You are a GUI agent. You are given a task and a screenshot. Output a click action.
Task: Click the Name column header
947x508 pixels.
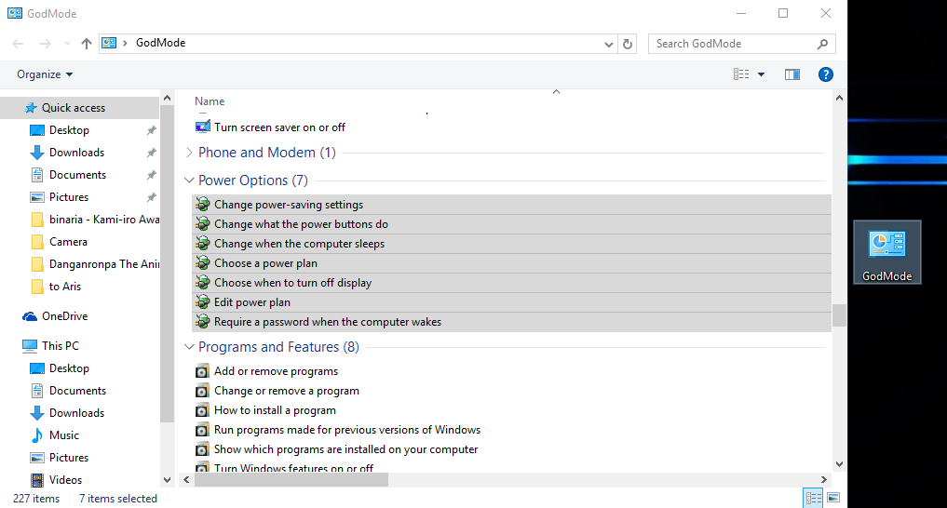[x=210, y=101]
